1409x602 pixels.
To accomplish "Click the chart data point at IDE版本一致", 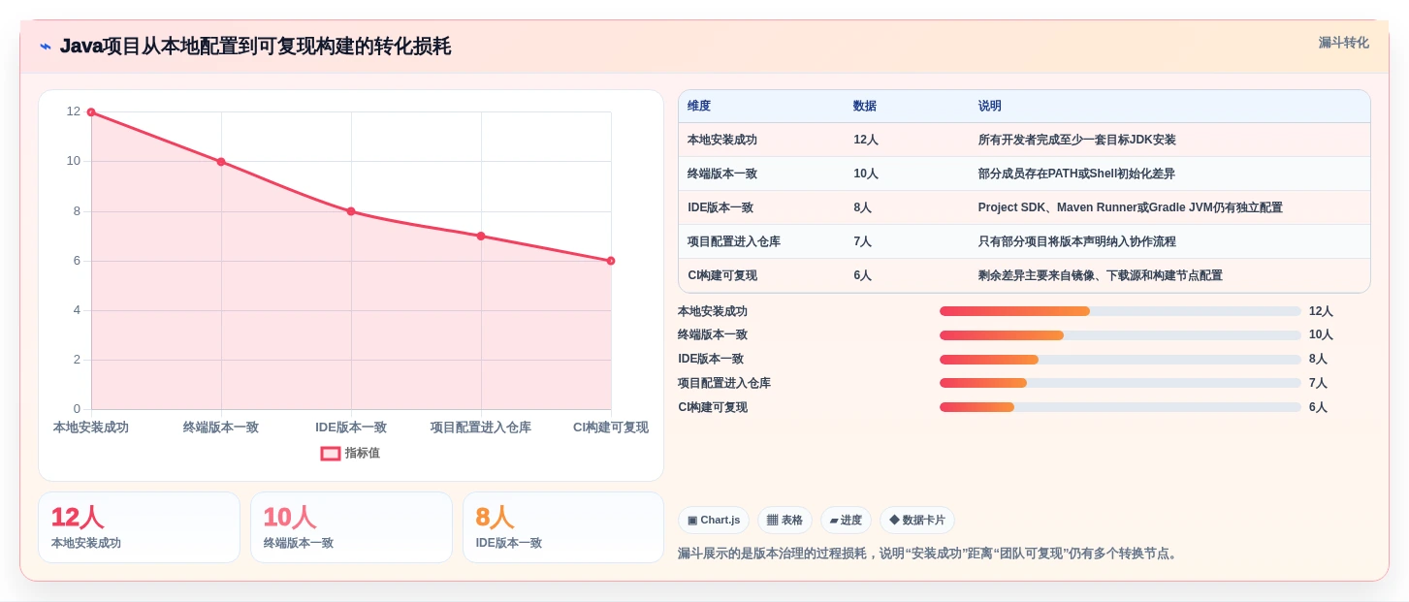I will click(351, 211).
